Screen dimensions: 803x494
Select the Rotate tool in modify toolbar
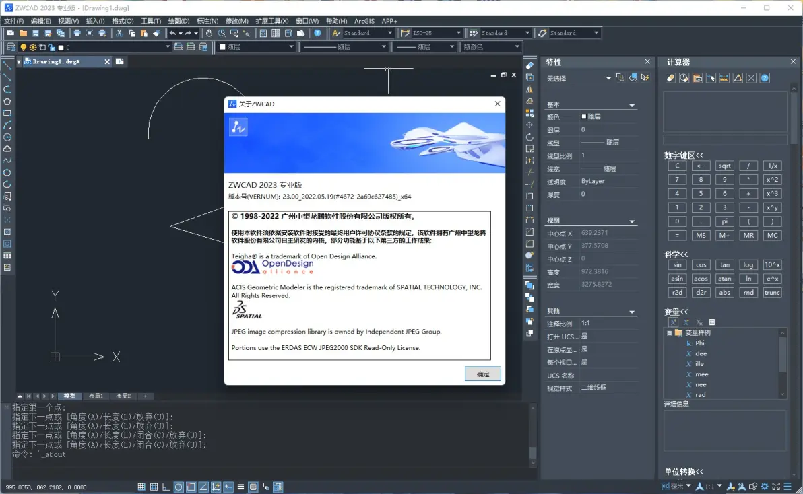(529, 137)
